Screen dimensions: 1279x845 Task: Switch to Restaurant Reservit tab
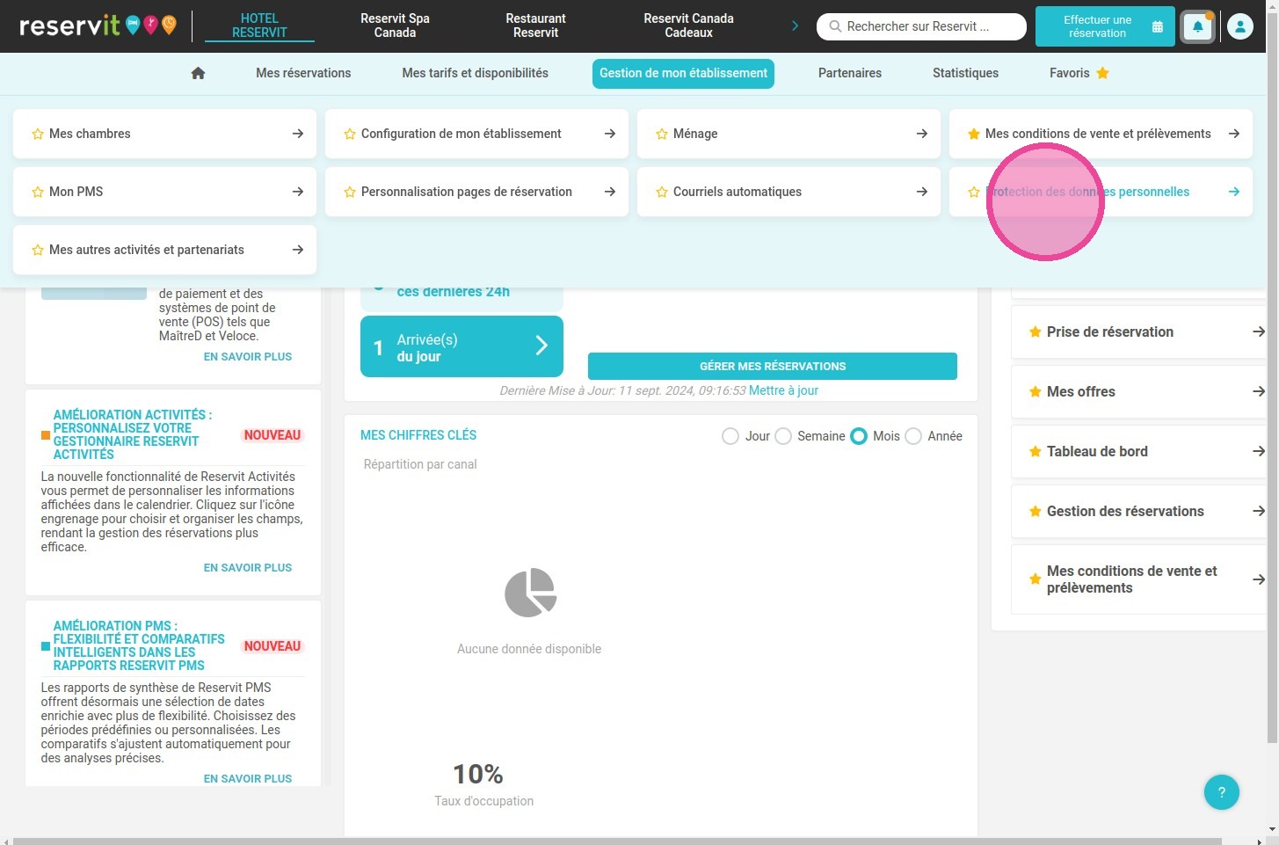pos(535,25)
